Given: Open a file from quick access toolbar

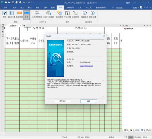Looking at the screenshot, I should 9,3.
